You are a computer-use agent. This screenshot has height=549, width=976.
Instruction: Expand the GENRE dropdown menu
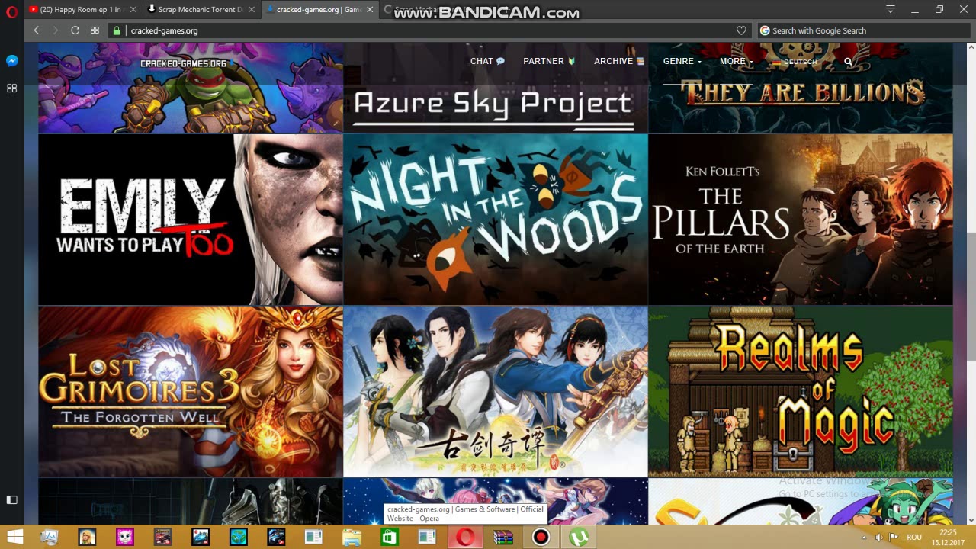coord(682,61)
